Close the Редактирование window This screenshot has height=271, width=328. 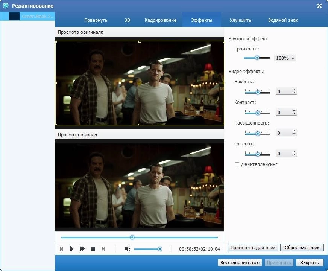319,6
